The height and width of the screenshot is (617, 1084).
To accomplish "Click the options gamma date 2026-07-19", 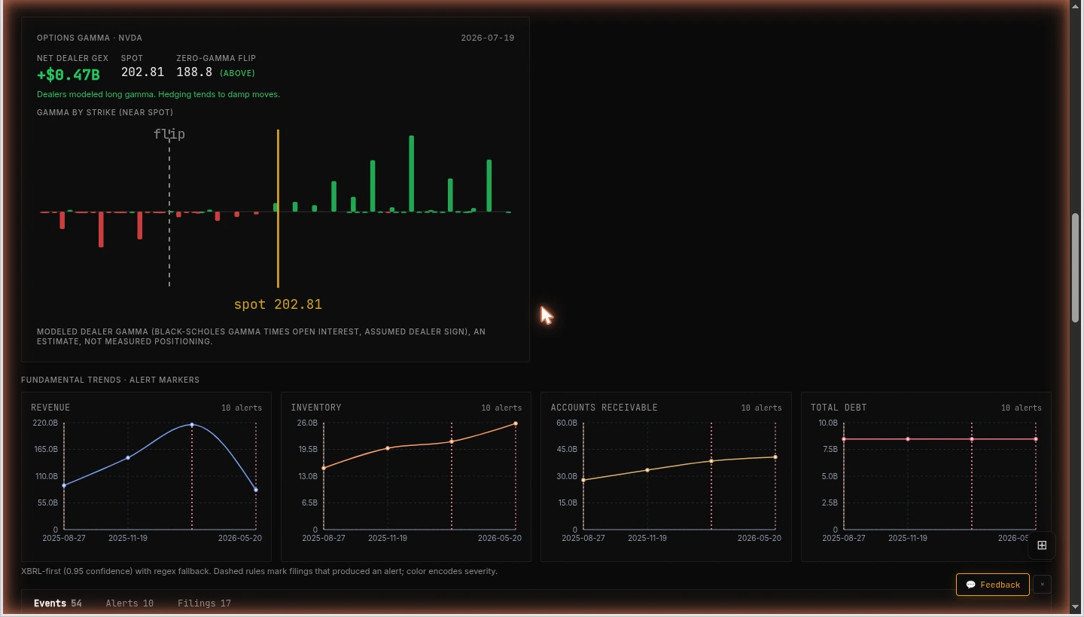I will 488,38.
